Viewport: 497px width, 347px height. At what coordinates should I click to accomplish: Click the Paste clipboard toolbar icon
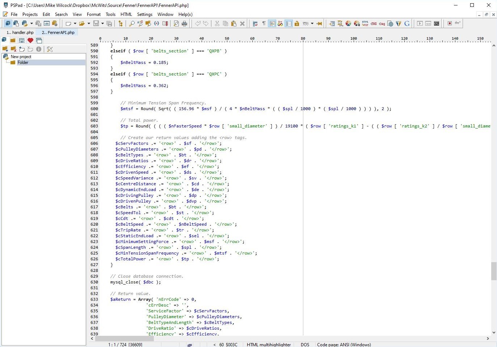click(x=234, y=23)
